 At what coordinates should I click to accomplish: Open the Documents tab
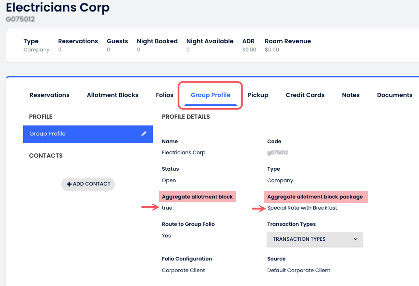click(394, 95)
